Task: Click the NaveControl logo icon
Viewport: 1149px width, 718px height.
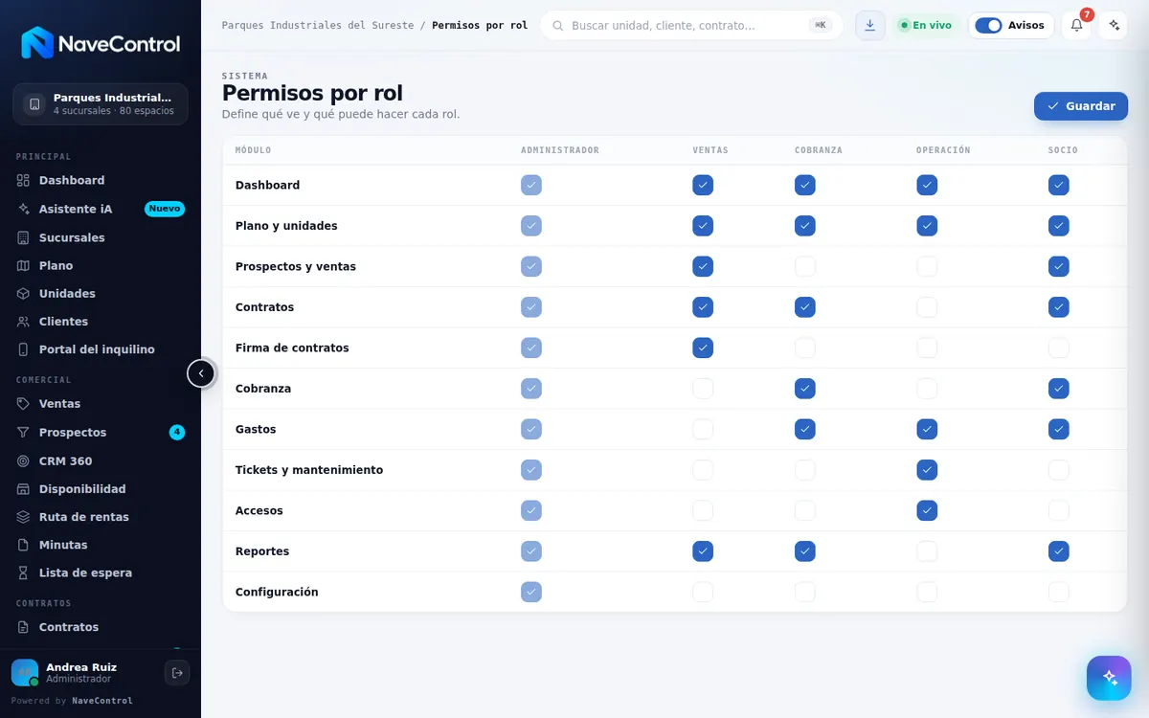Action: point(37,43)
